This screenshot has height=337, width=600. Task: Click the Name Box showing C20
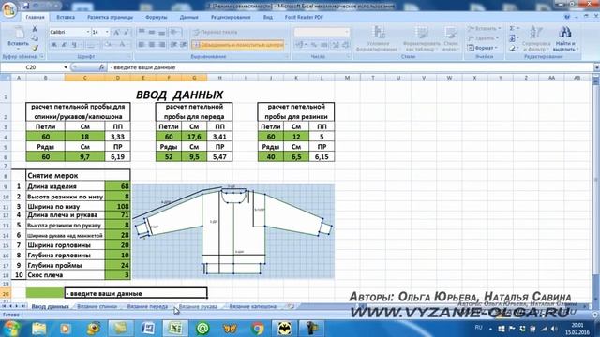click(31, 67)
